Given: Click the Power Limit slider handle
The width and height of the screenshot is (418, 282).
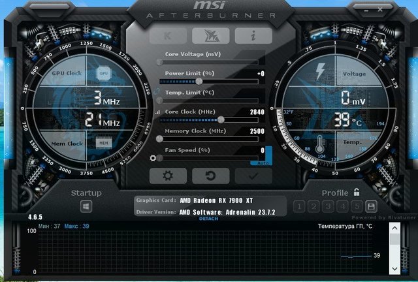Looking at the screenshot, I should (x=199, y=82).
